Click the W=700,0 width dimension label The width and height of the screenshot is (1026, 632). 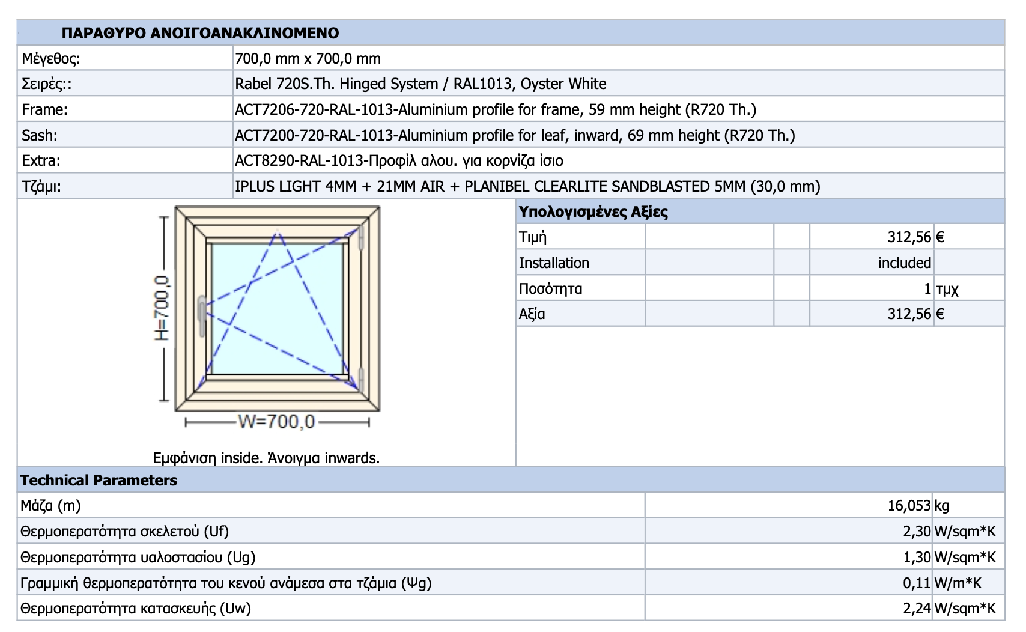coord(277,422)
